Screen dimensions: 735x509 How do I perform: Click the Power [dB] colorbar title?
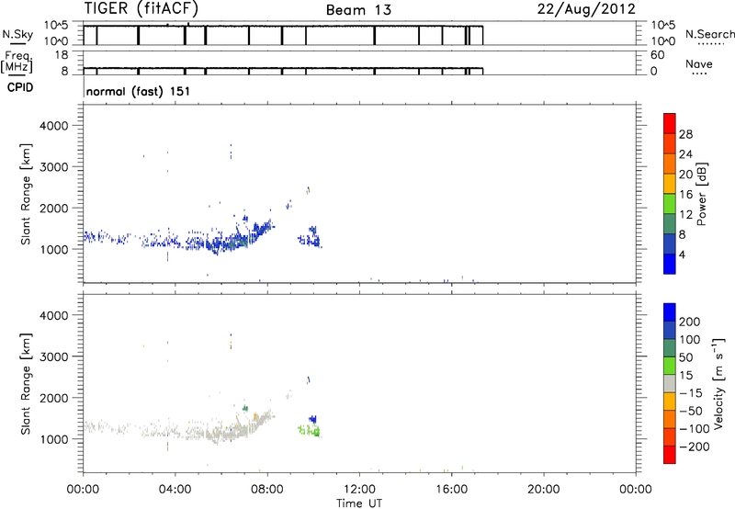(x=702, y=194)
